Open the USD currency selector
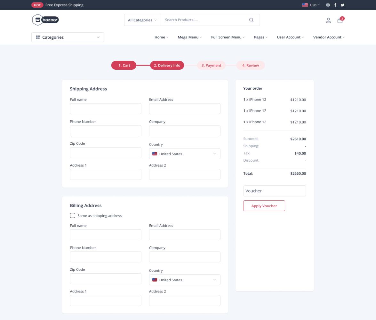The width and height of the screenshot is (376, 320). click(x=311, y=5)
